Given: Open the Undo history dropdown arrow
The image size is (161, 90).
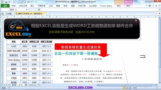Looking at the screenshot, I should [11, 2].
